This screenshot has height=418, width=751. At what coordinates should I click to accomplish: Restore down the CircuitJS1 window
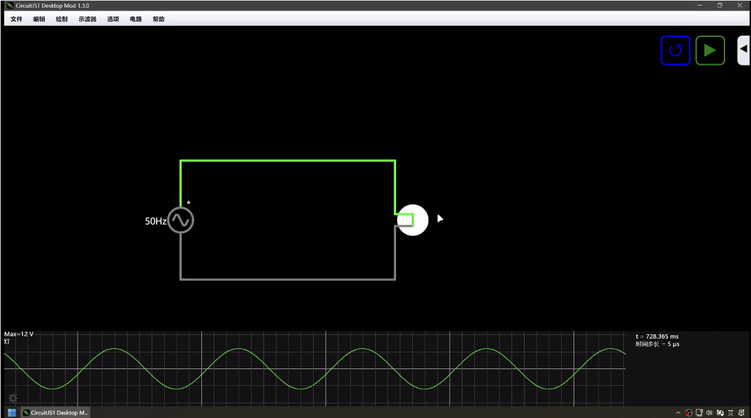[720, 6]
